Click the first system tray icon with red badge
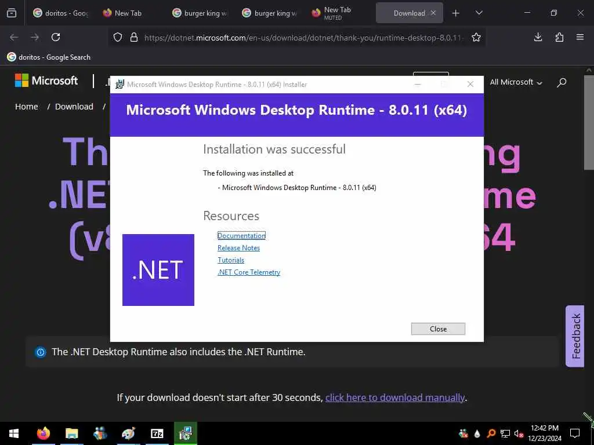 [x=463, y=433]
